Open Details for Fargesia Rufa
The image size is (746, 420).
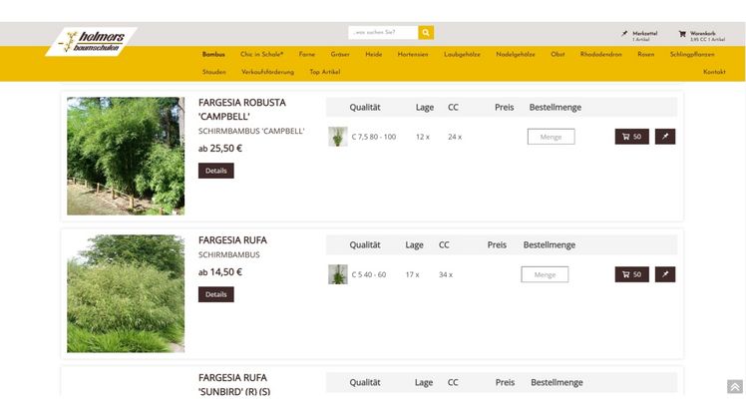tap(215, 294)
